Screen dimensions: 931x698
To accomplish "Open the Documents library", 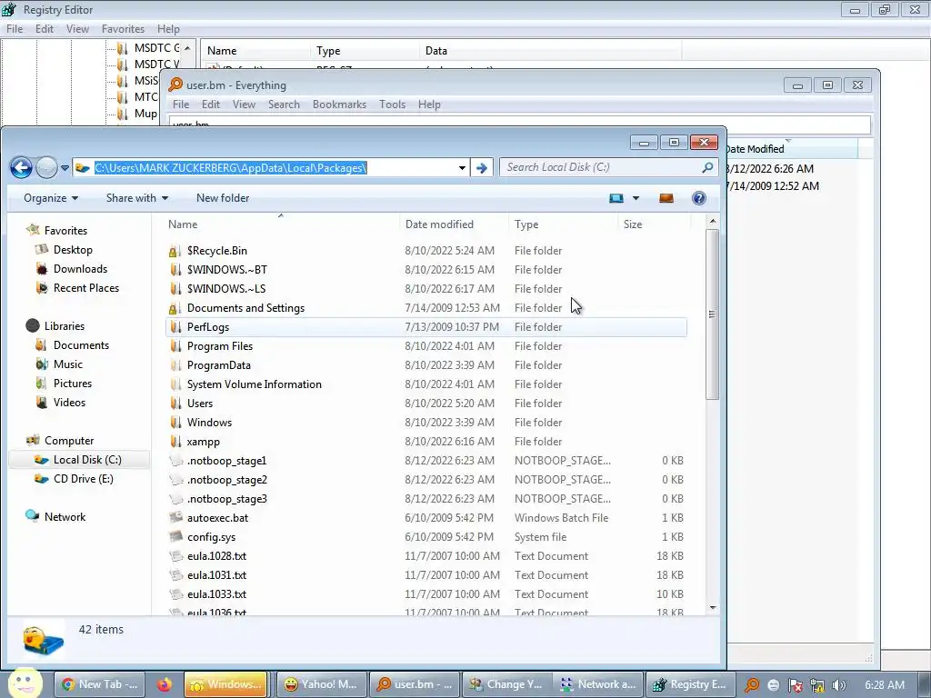I will (81, 344).
